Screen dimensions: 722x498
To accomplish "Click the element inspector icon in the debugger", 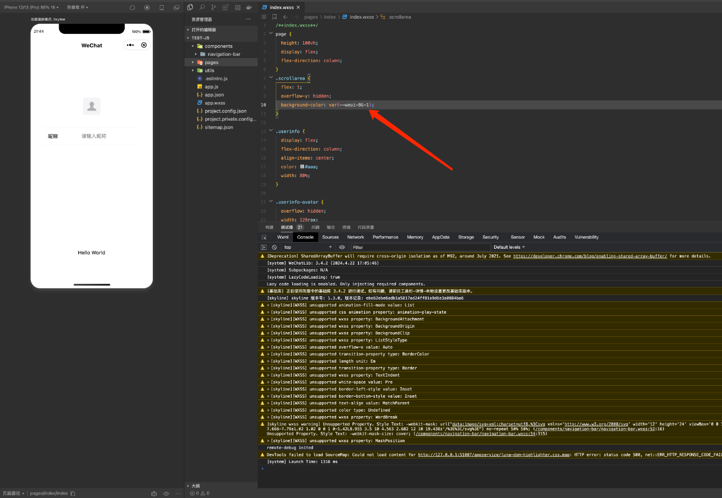I will 264,237.
